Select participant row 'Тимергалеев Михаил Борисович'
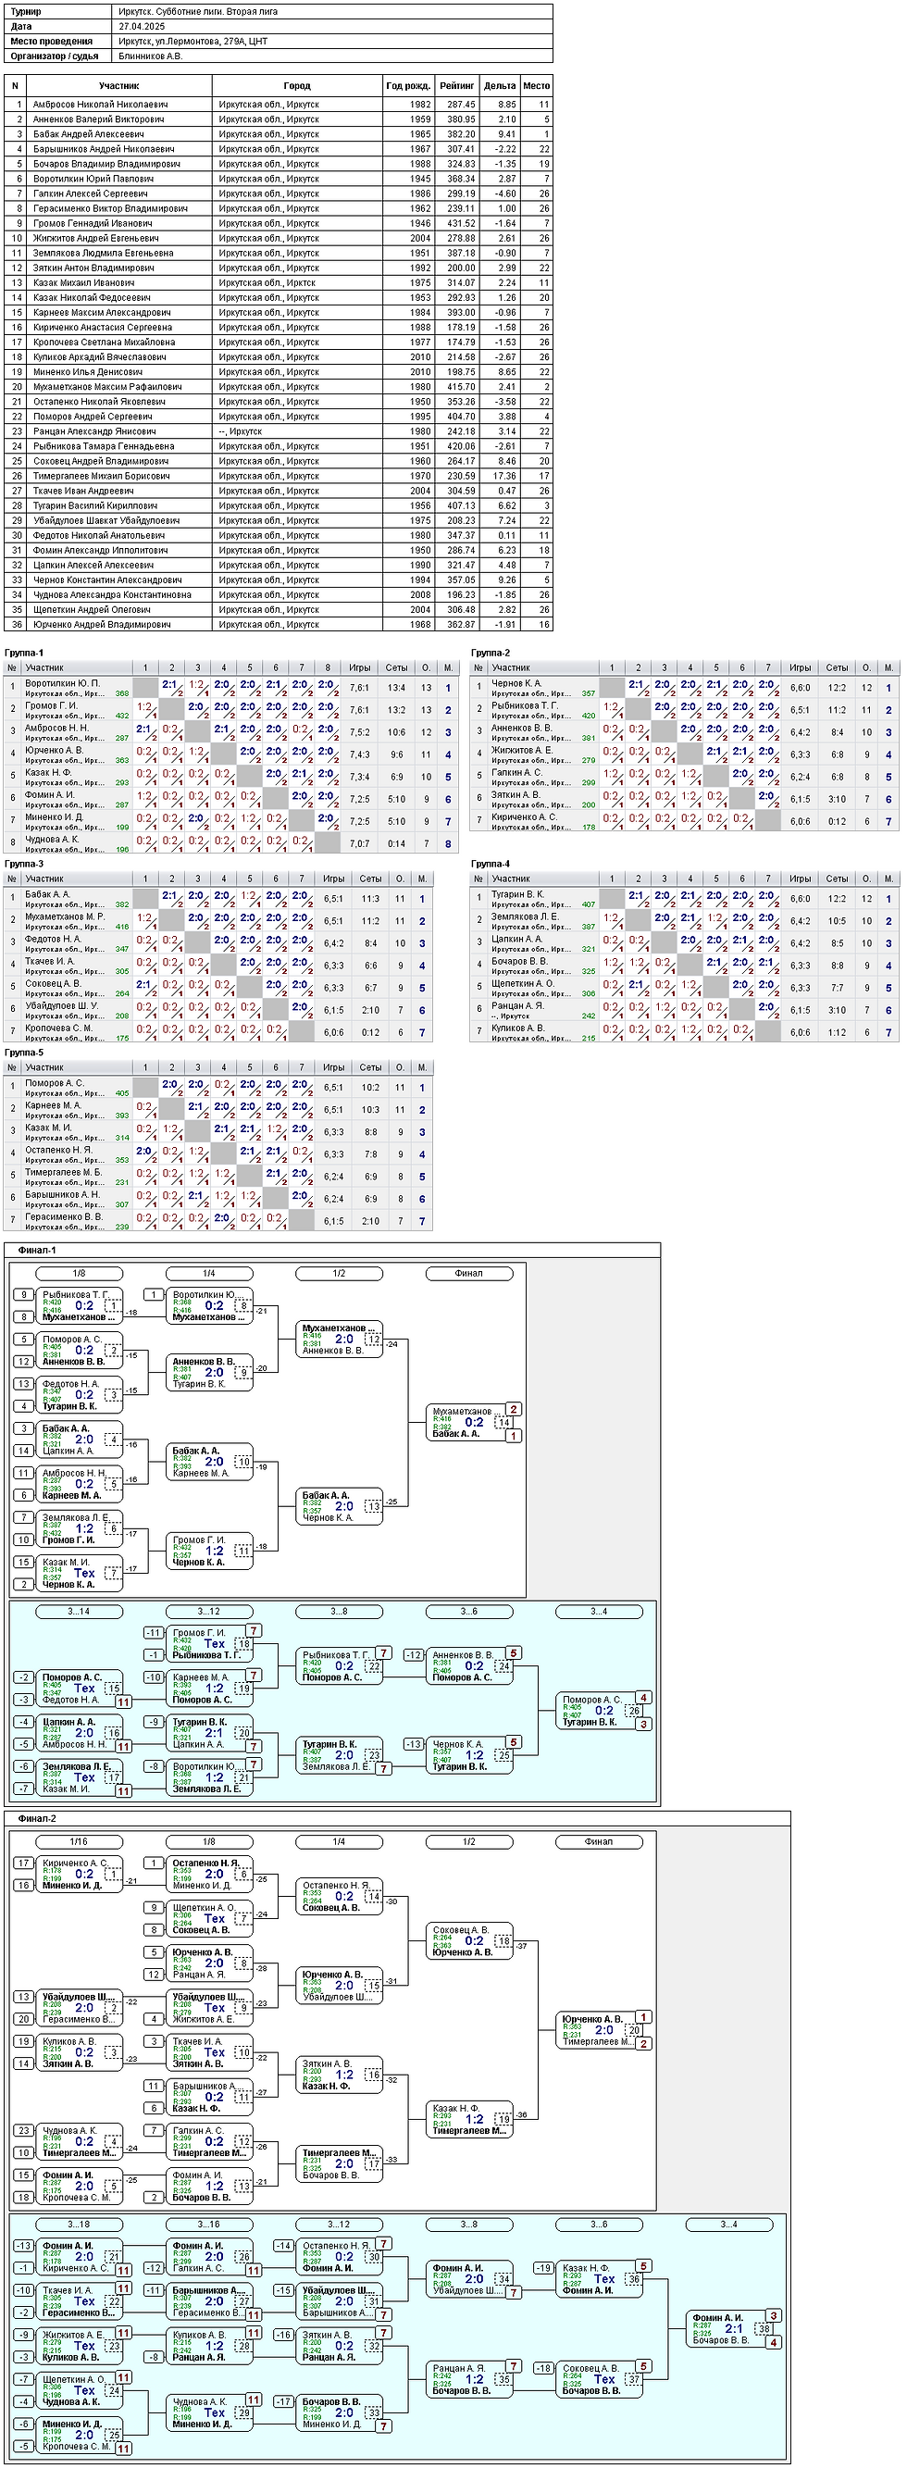The image size is (907, 2468). [x=279, y=476]
